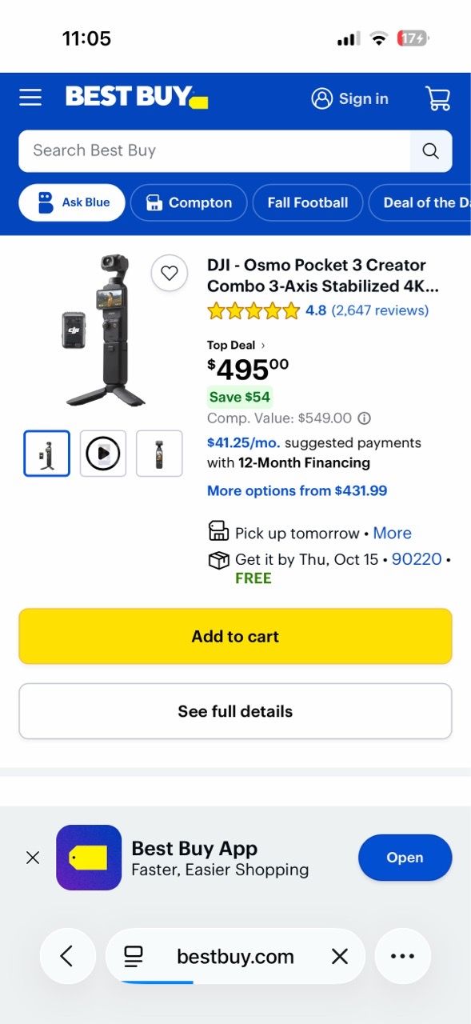Open More options from $431.99
The height and width of the screenshot is (1024, 471).
click(x=297, y=490)
